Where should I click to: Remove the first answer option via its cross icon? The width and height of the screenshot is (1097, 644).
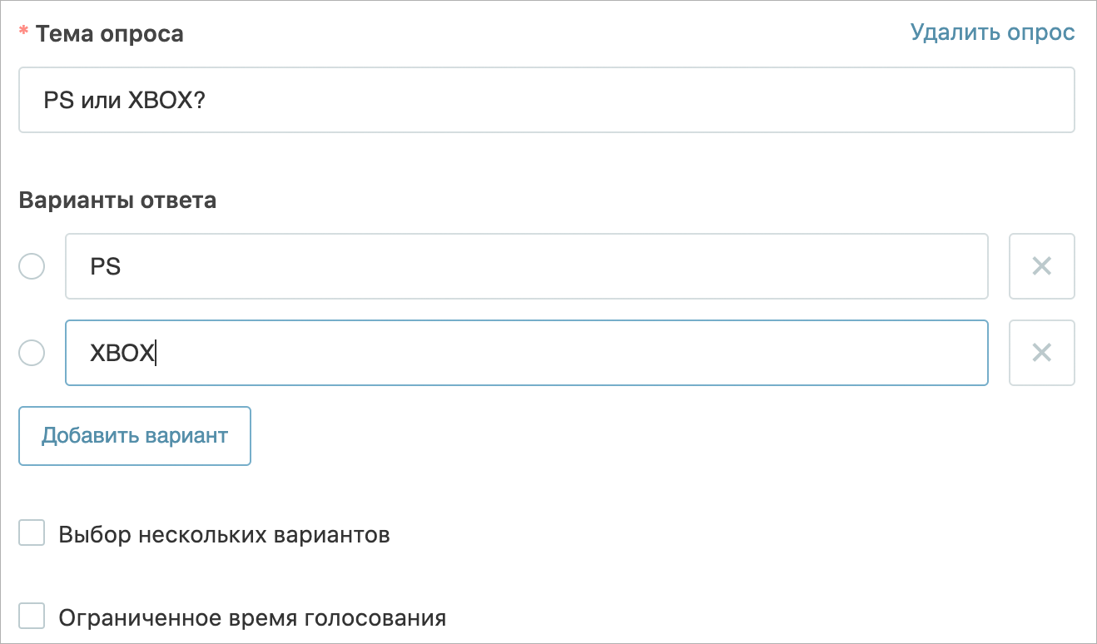(x=1042, y=266)
